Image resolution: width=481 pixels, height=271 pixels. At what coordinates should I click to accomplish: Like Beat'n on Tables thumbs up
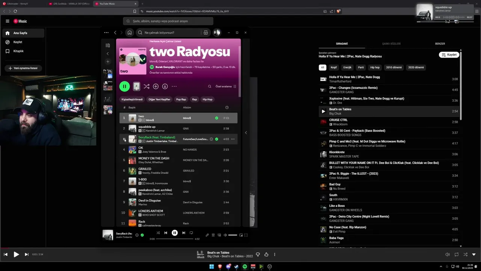click(266, 254)
